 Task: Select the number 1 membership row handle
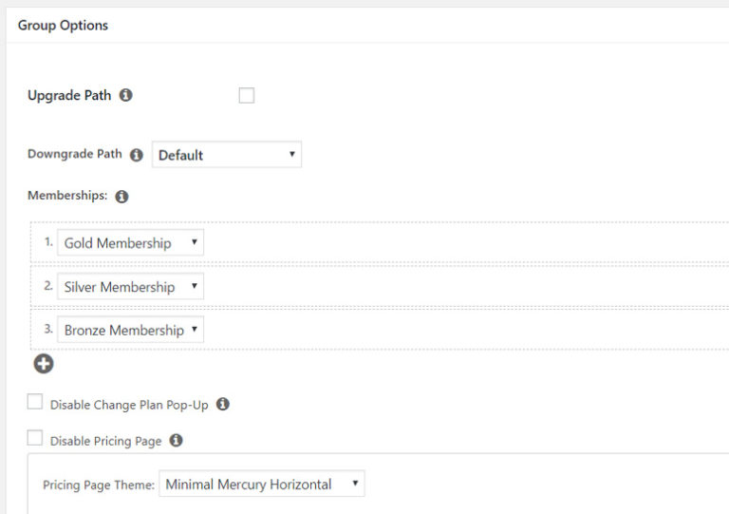click(x=48, y=242)
